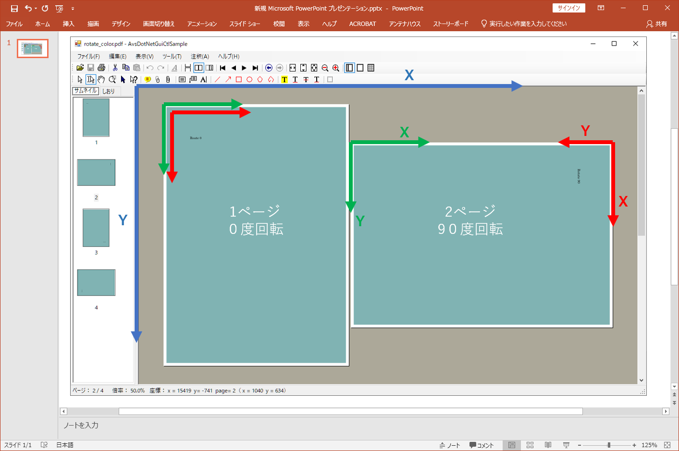Click the Save icon in quick access toolbar
This screenshot has height=451, width=679.
14,8
